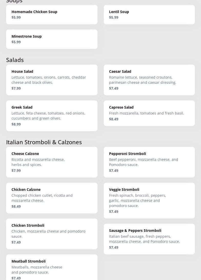Screen dimensions: 201x280
Task: Select the Caesar Salad card
Action: 149,80
